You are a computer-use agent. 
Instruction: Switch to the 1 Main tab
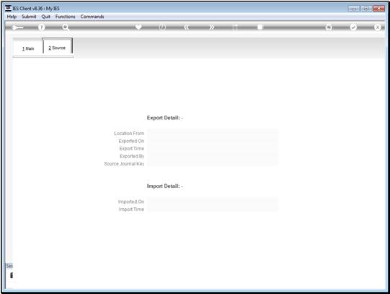28,48
